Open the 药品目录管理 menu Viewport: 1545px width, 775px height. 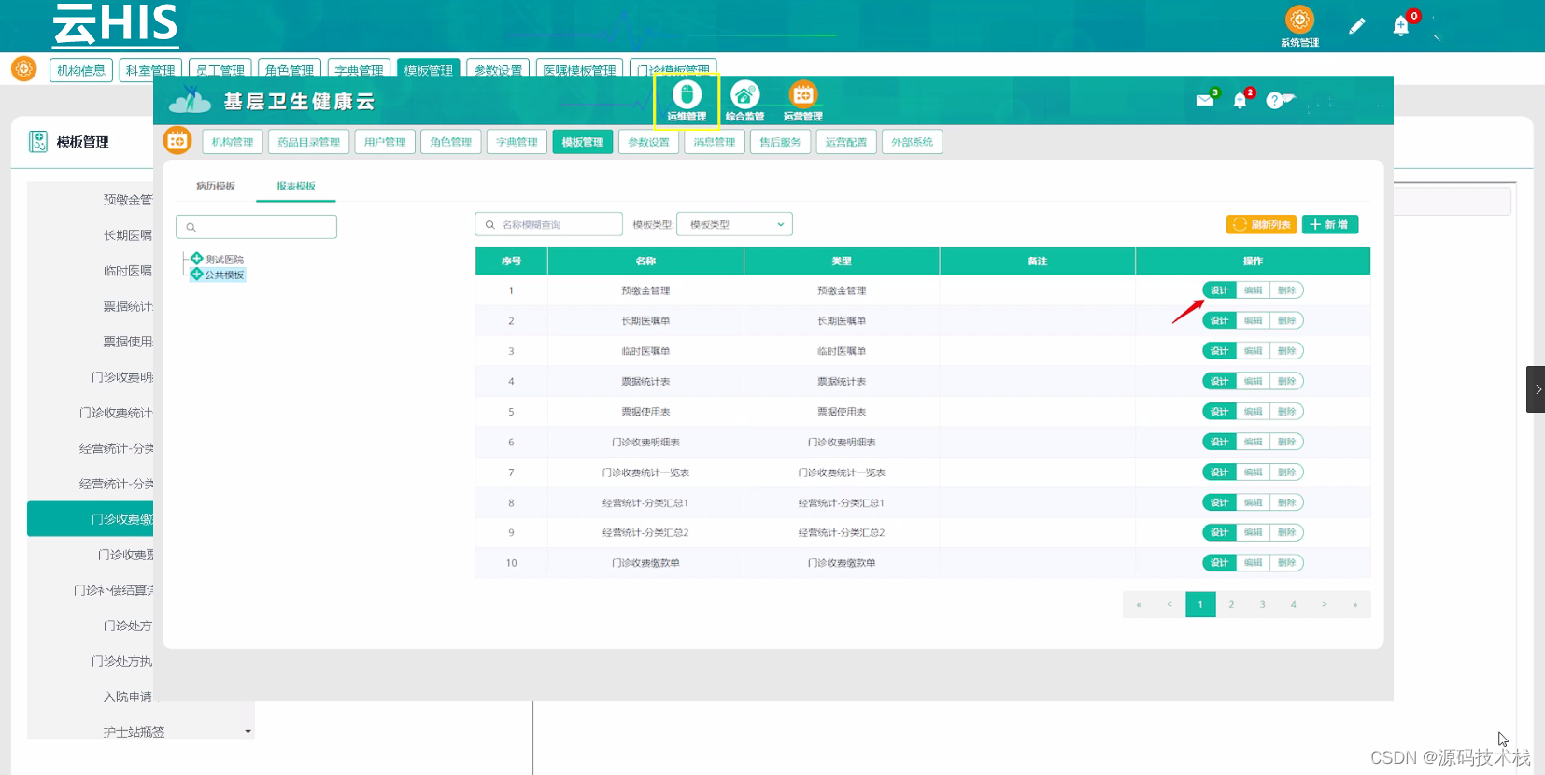[x=309, y=142]
